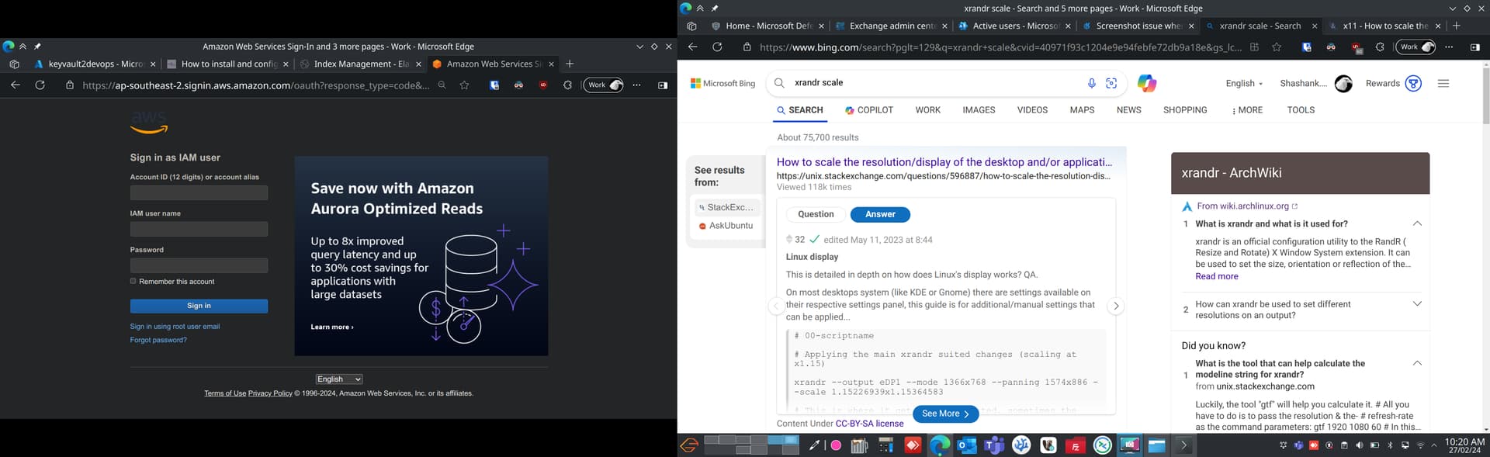1490x457 pixels.
Task: Open CC-BY-SA license link
Action: click(x=869, y=424)
